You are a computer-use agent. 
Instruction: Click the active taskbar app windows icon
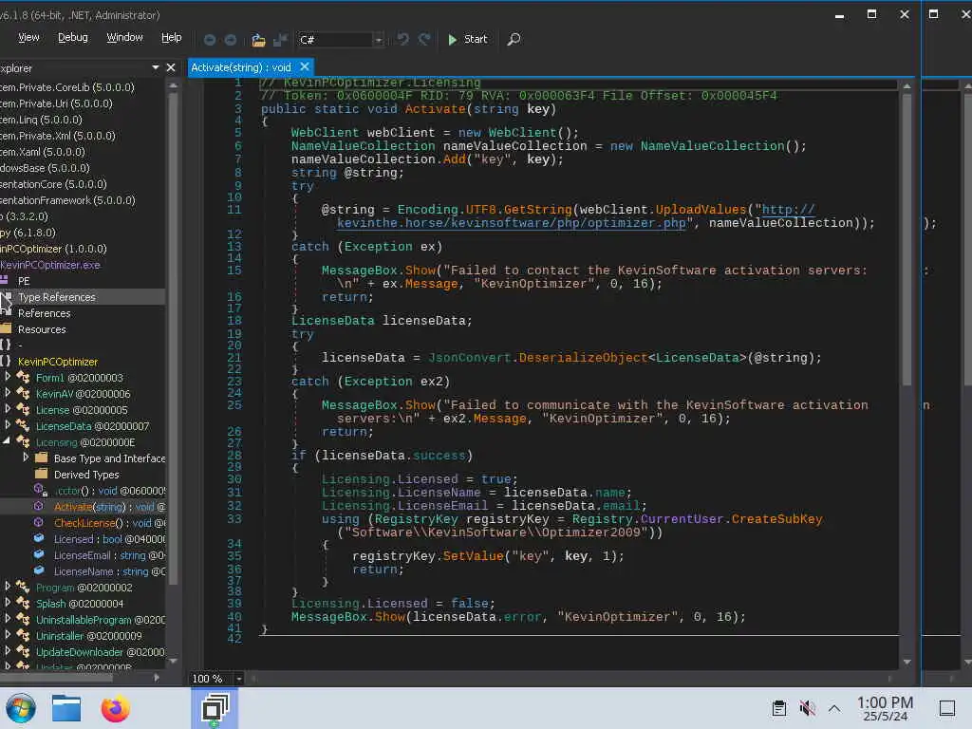click(215, 708)
